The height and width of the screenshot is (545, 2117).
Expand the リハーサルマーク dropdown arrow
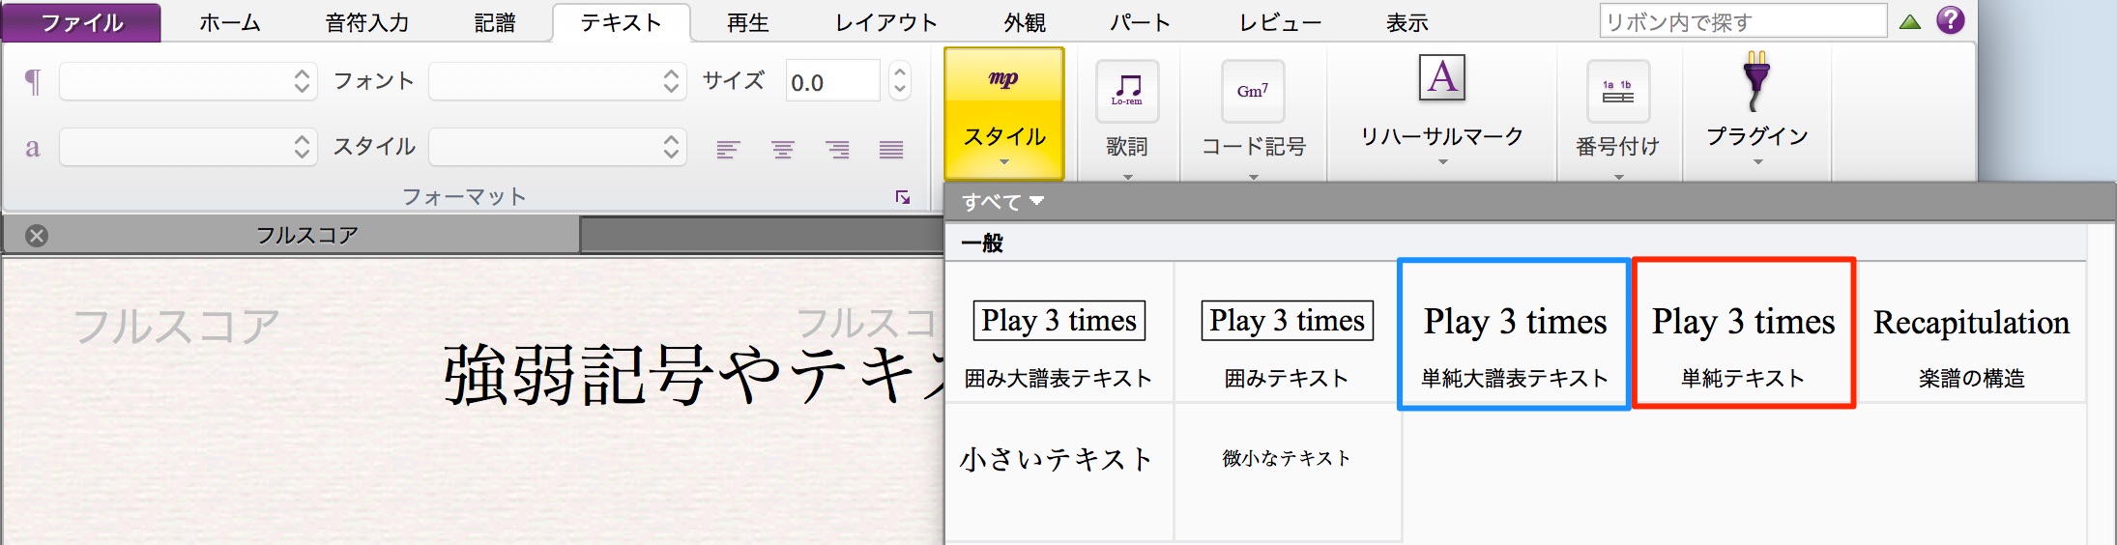coord(1442,162)
